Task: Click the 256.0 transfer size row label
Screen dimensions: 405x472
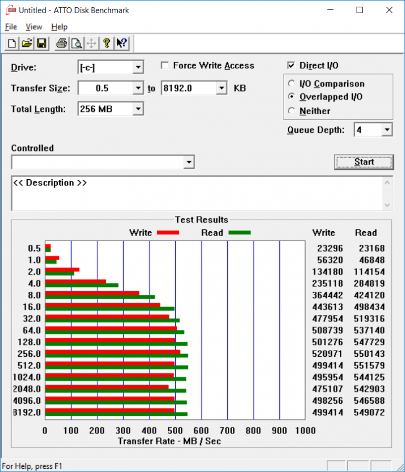Action: tap(29, 354)
